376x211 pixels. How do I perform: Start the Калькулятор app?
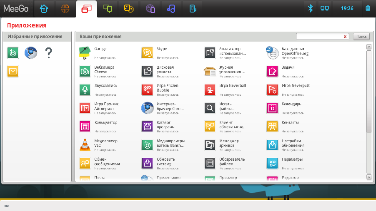(85, 126)
